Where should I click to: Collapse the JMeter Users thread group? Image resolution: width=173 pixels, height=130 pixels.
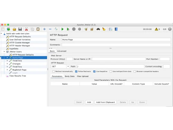(x=4, y=52)
